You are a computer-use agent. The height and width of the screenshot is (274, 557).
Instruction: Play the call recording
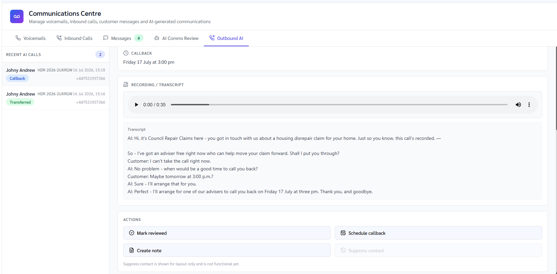136,105
